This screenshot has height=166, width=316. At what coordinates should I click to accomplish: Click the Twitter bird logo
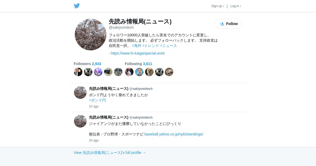pyautogui.click(x=77, y=6)
